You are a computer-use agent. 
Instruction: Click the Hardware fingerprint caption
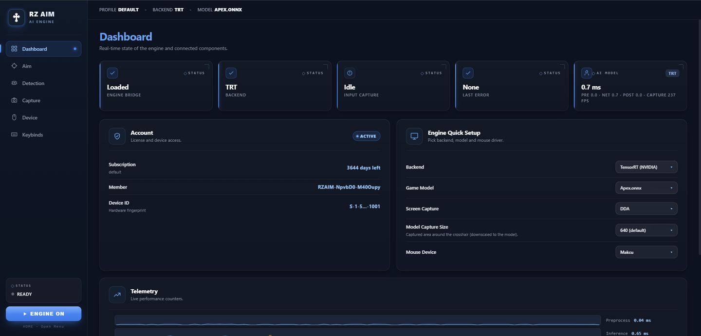coord(127,210)
